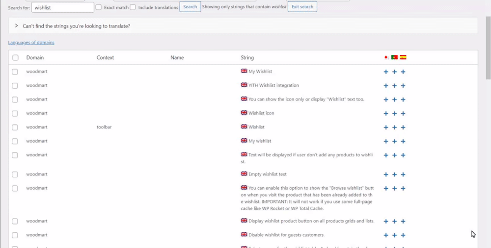
Task: Click the Japanese flag column header
Action: pos(386,57)
